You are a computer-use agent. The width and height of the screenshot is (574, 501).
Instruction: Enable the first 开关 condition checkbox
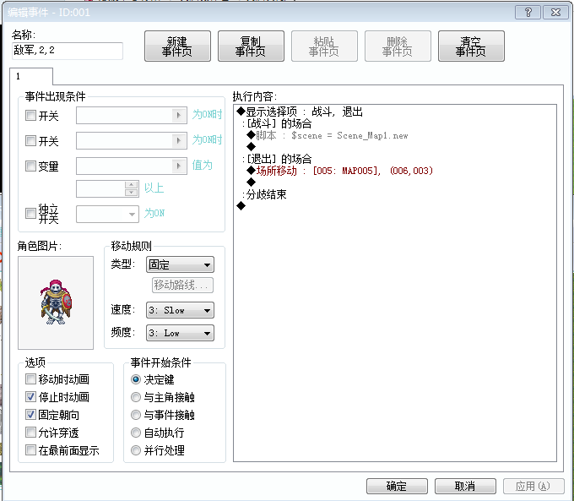click(30, 116)
